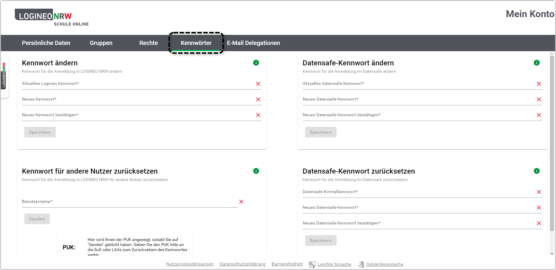The width and height of the screenshot is (556, 270).
Task: Show info for Kennwort für andere Nutzer zurücksetzen
Action: (x=256, y=171)
